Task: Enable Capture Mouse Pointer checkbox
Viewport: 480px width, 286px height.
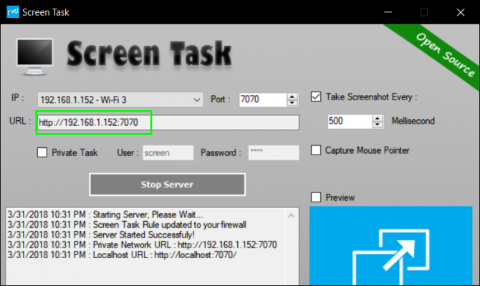Action: (316, 150)
